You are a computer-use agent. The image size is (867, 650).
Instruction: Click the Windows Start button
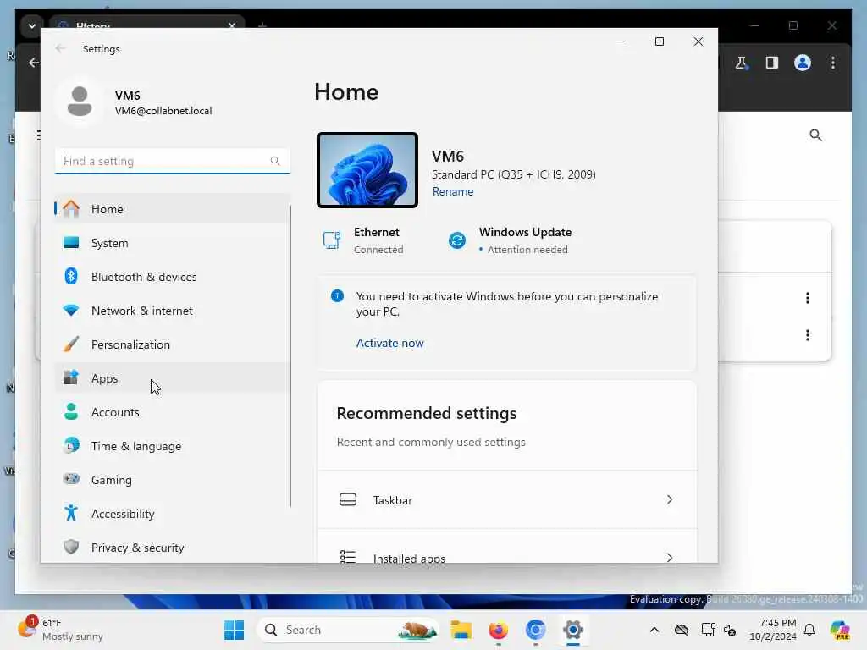tap(234, 630)
